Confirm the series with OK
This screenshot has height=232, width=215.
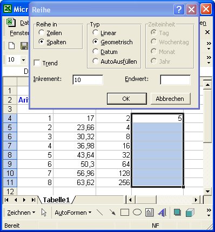tap(127, 99)
